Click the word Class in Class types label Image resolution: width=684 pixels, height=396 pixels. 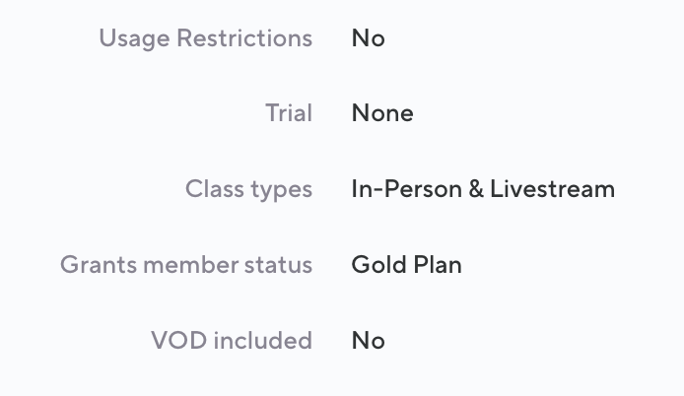213,189
